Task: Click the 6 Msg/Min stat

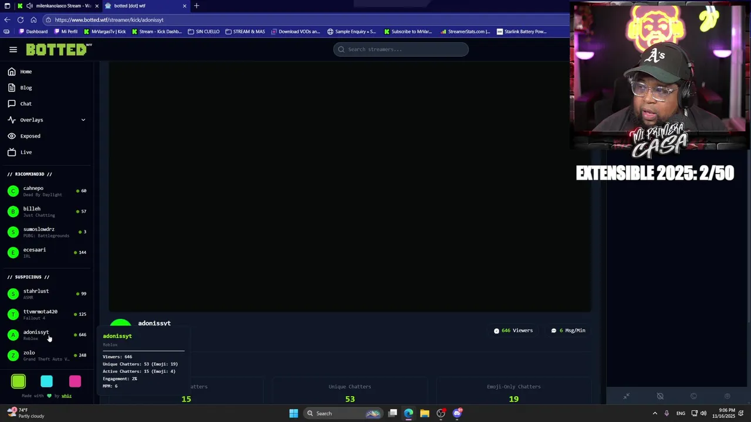Action: coord(568,331)
